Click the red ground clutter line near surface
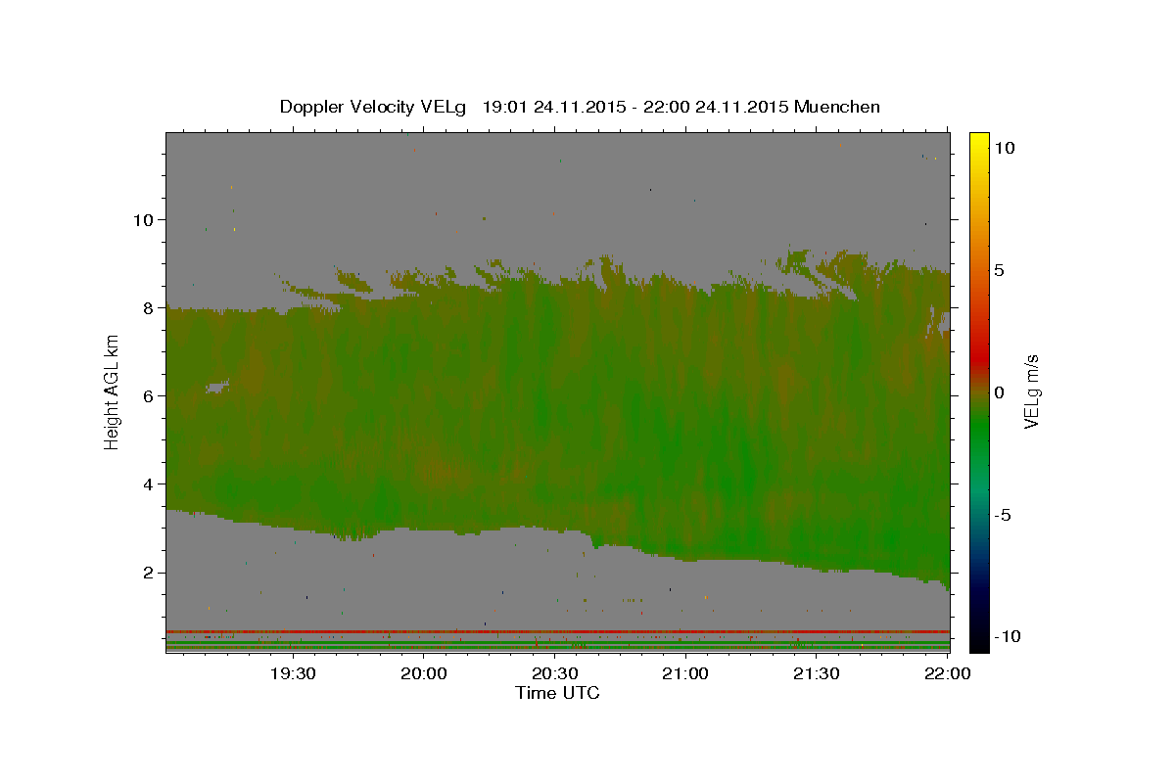This screenshot has height=783, width=1175. click(557, 631)
